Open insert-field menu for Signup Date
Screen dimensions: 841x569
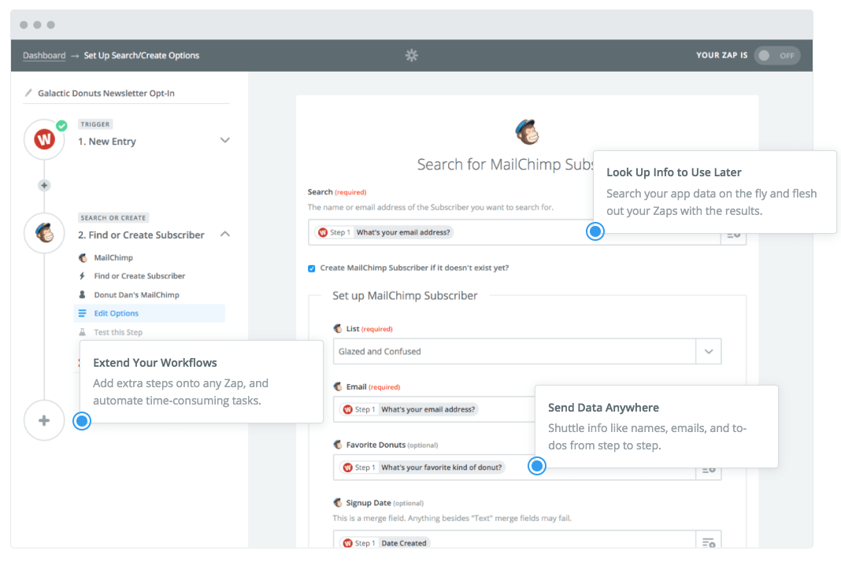pyautogui.click(x=709, y=541)
